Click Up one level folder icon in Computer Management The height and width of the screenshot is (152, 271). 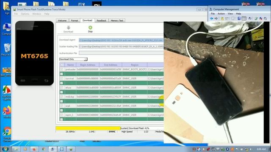point(222,19)
